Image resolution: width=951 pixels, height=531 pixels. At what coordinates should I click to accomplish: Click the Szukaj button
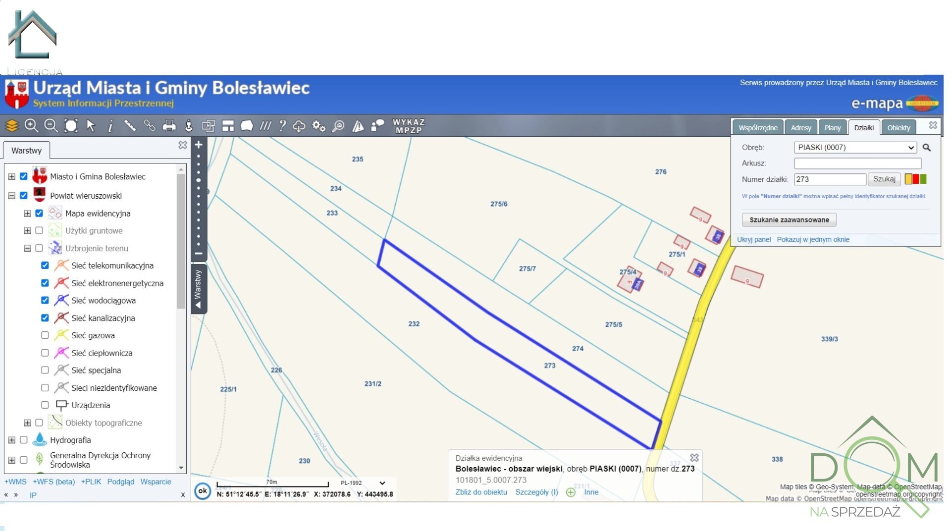[x=884, y=179]
